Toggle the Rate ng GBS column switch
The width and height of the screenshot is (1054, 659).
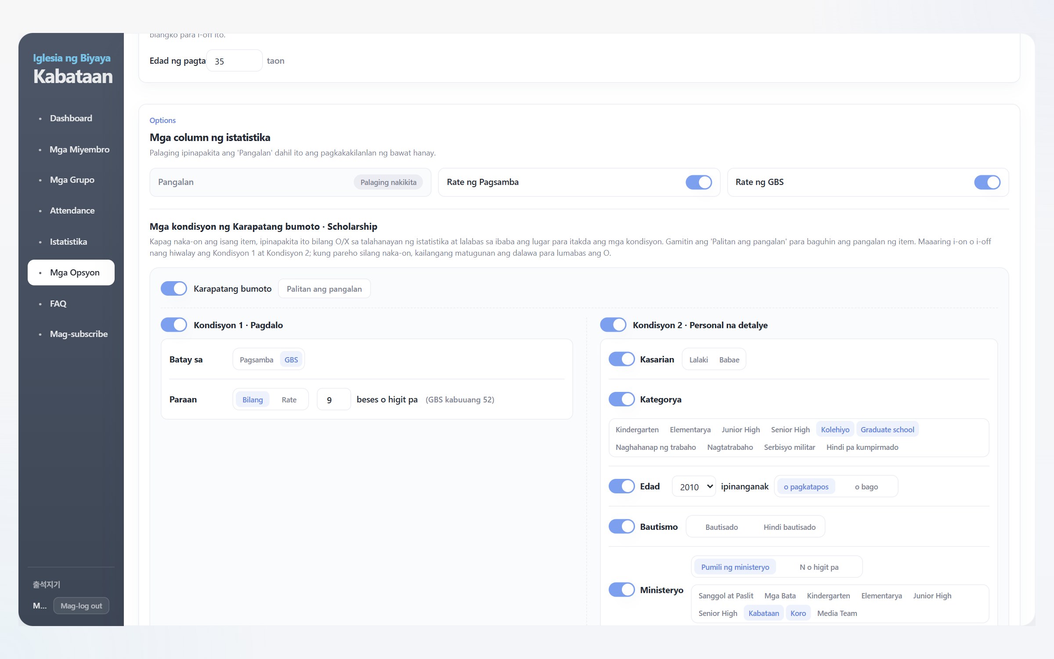click(987, 182)
